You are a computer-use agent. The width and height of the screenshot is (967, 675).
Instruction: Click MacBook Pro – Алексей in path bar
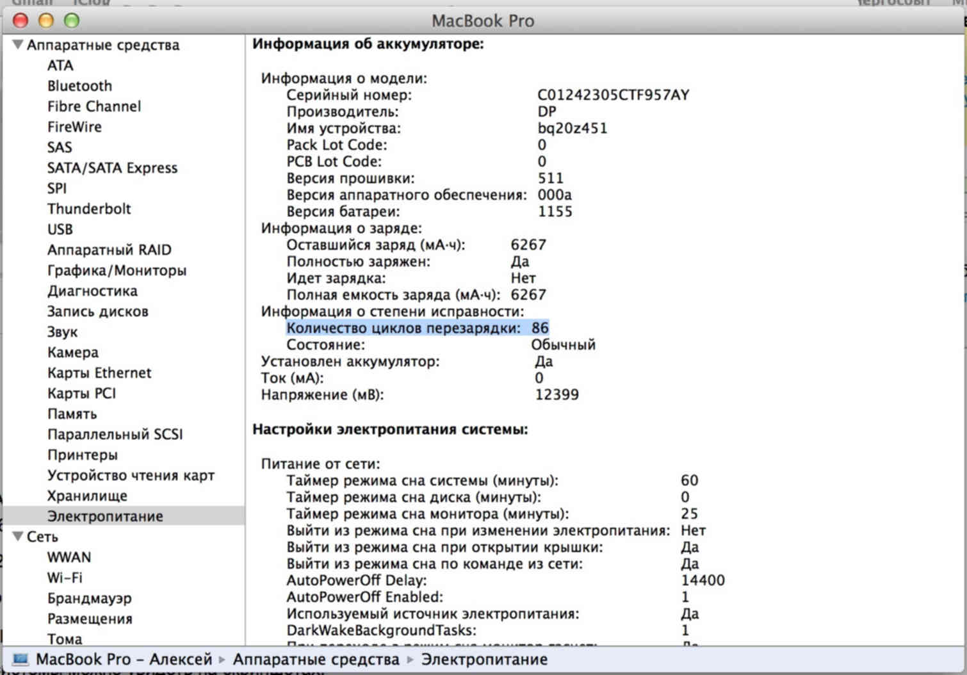tap(123, 659)
